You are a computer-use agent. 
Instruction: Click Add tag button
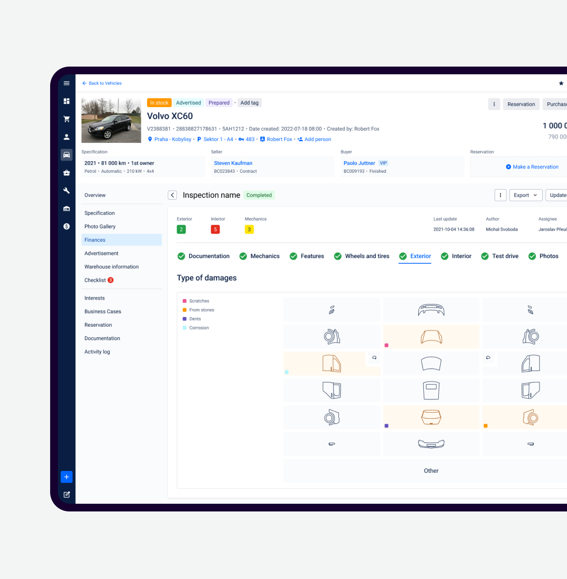pyautogui.click(x=250, y=103)
